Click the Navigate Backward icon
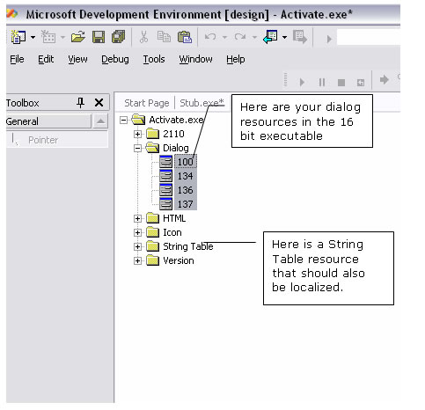 pyautogui.click(x=270, y=37)
